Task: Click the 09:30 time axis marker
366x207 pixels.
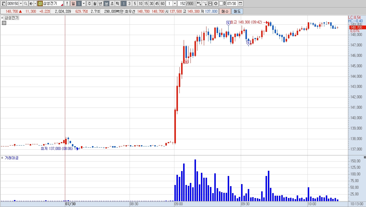Action: tap(245, 204)
